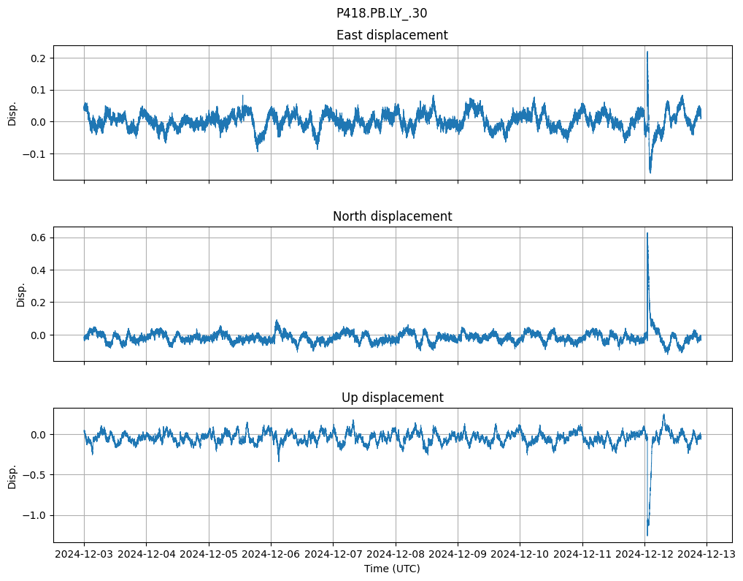The image size is (743, 581).
Task: Click the Disp. label of Up plot
Action: click(12, 475)
